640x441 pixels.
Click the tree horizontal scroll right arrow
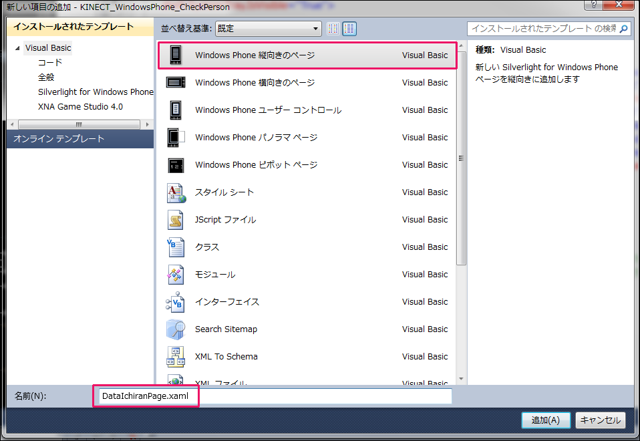tap(148, 124)
